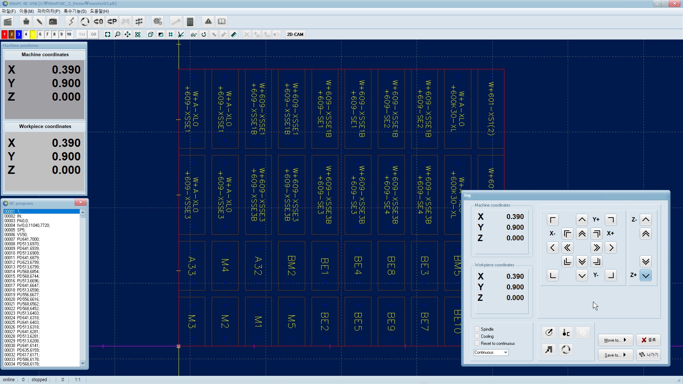Enable the Cooling checkbox in Jog

tap(477, 336)
